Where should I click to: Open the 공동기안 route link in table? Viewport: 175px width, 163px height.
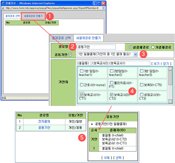point(44,128)
